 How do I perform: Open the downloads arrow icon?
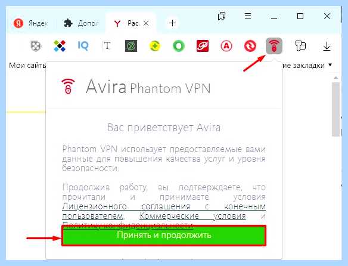[x=327, y=47]
